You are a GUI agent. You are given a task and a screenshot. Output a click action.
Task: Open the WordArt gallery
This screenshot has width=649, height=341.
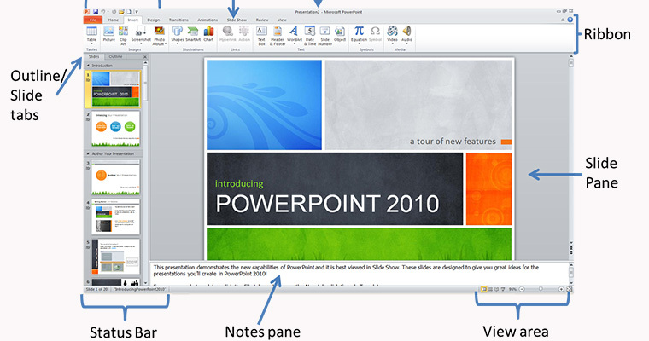click(x=295, y=35)
